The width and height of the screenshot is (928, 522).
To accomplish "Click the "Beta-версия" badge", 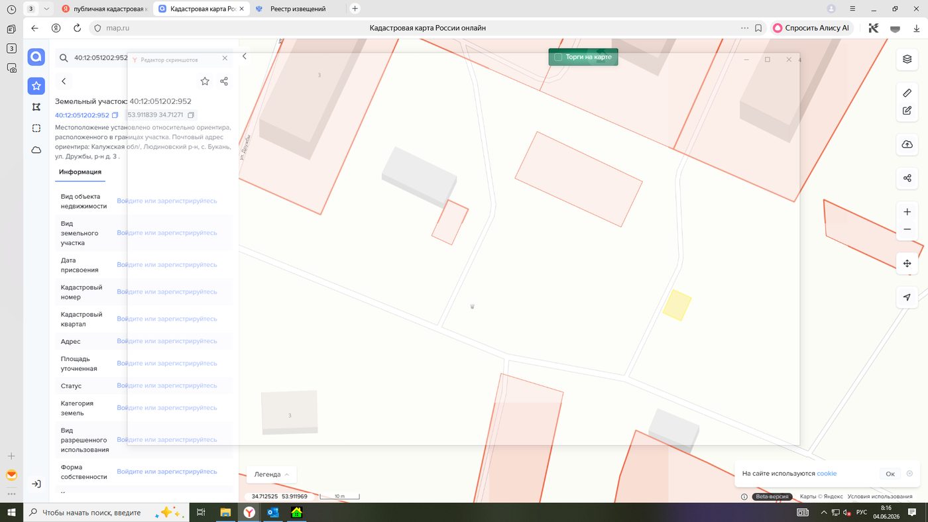I will [773, 496].
